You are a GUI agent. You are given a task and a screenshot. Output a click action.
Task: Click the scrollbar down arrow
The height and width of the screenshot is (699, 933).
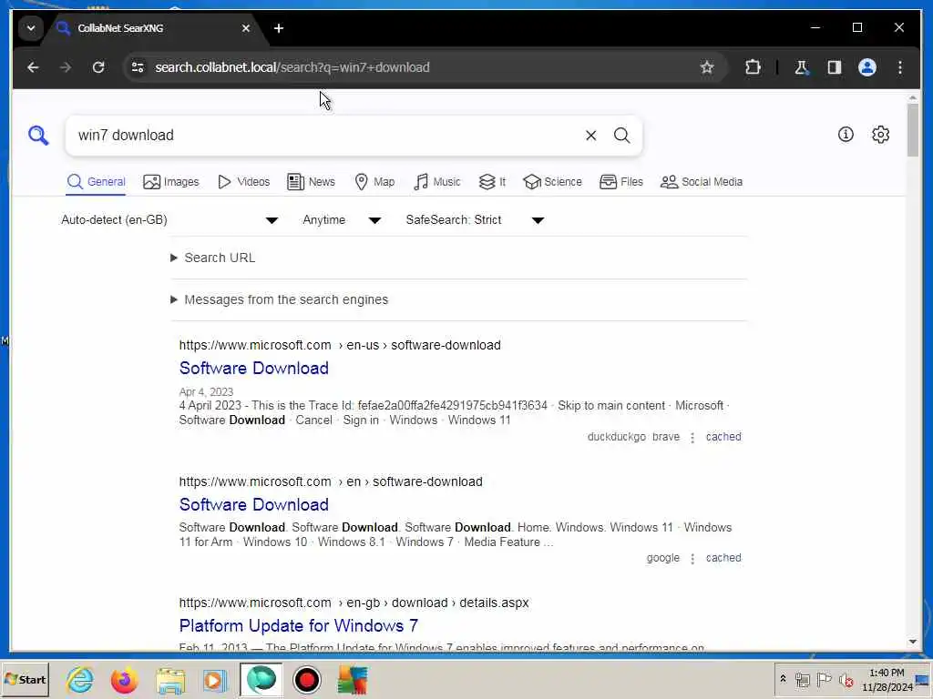(x=913, y=642)
